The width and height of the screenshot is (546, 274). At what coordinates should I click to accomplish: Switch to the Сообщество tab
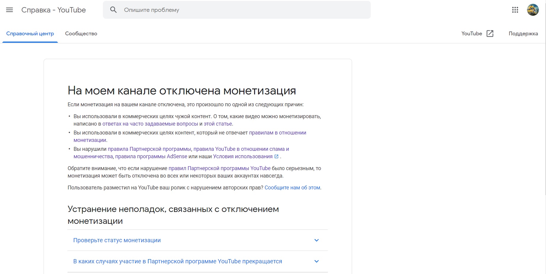point(81,33)
